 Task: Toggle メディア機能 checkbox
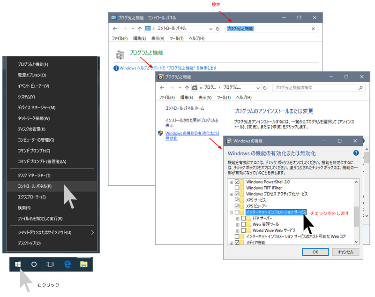pyautogui.click(x=237, y=243)
